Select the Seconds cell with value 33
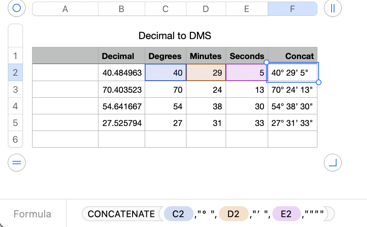This screenshot has height=227, width=367. tap(247, 123)
